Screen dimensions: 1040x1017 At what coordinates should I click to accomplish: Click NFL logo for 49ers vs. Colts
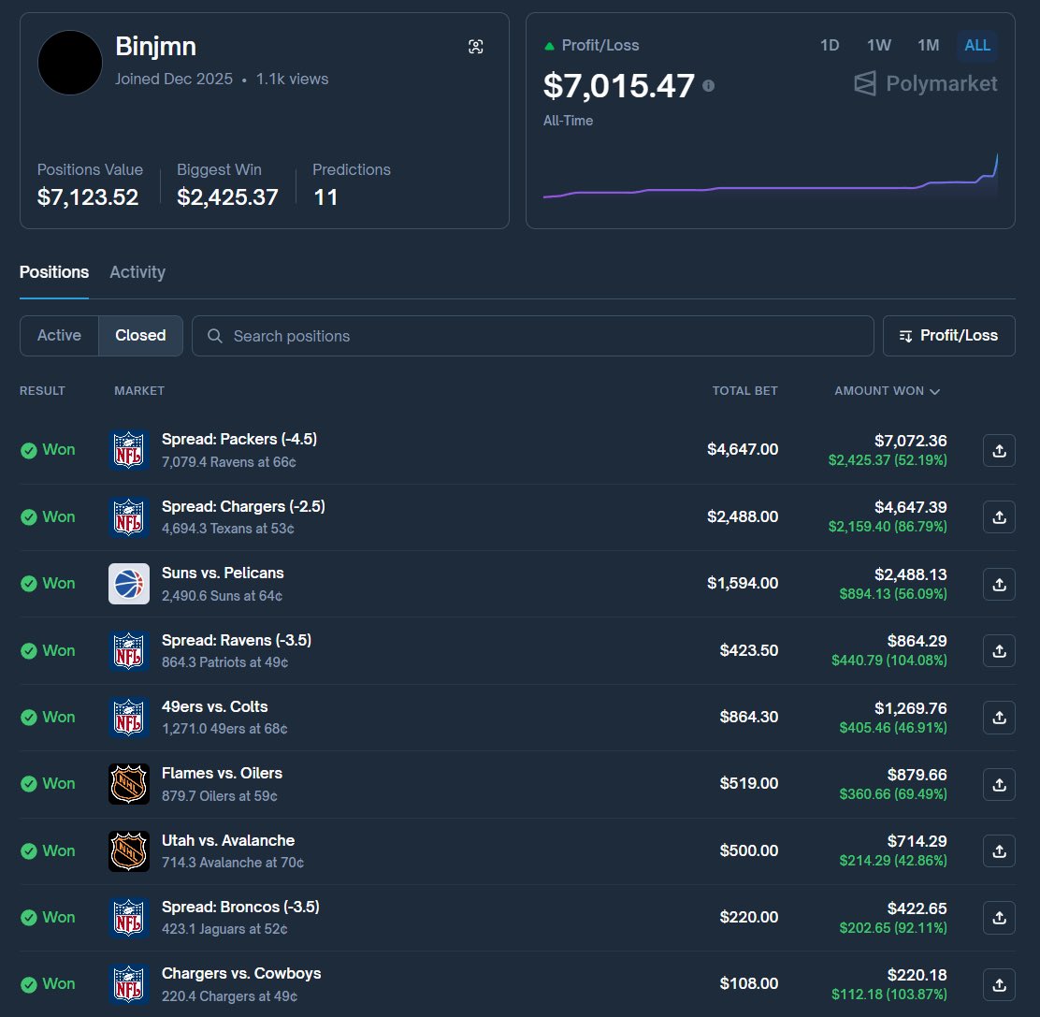click(129, 718)
